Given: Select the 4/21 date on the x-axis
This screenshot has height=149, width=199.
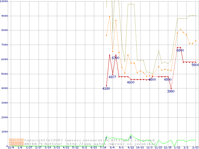Looking at the screenshot, I should click(x=66, y=148).
